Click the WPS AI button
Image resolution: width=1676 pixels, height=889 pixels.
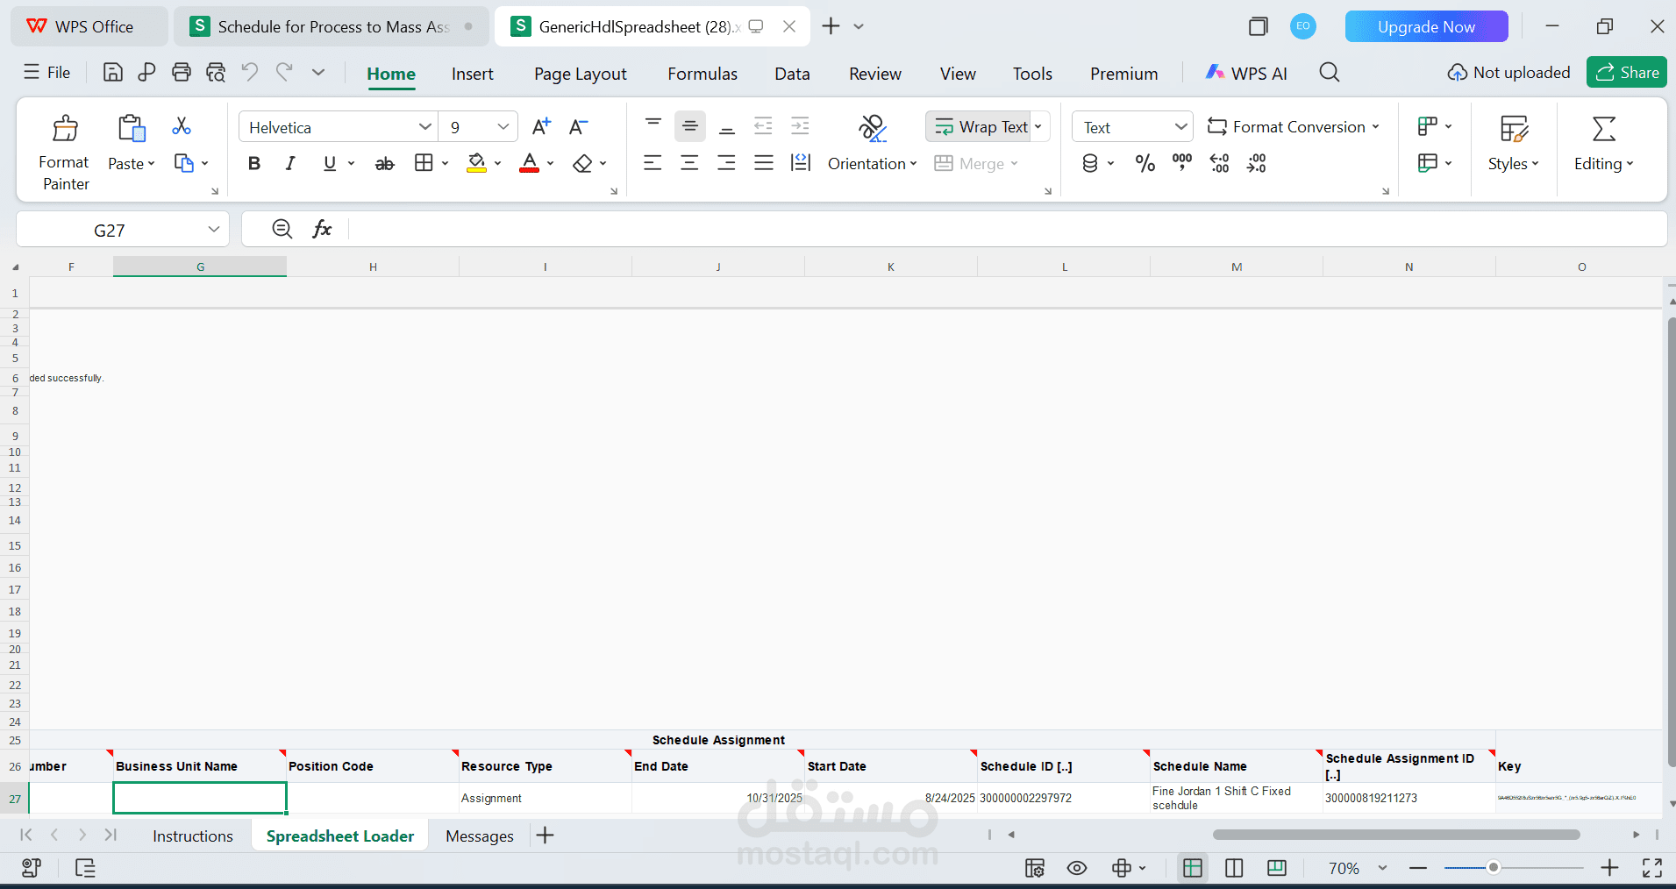click(x=1246, y=74)
